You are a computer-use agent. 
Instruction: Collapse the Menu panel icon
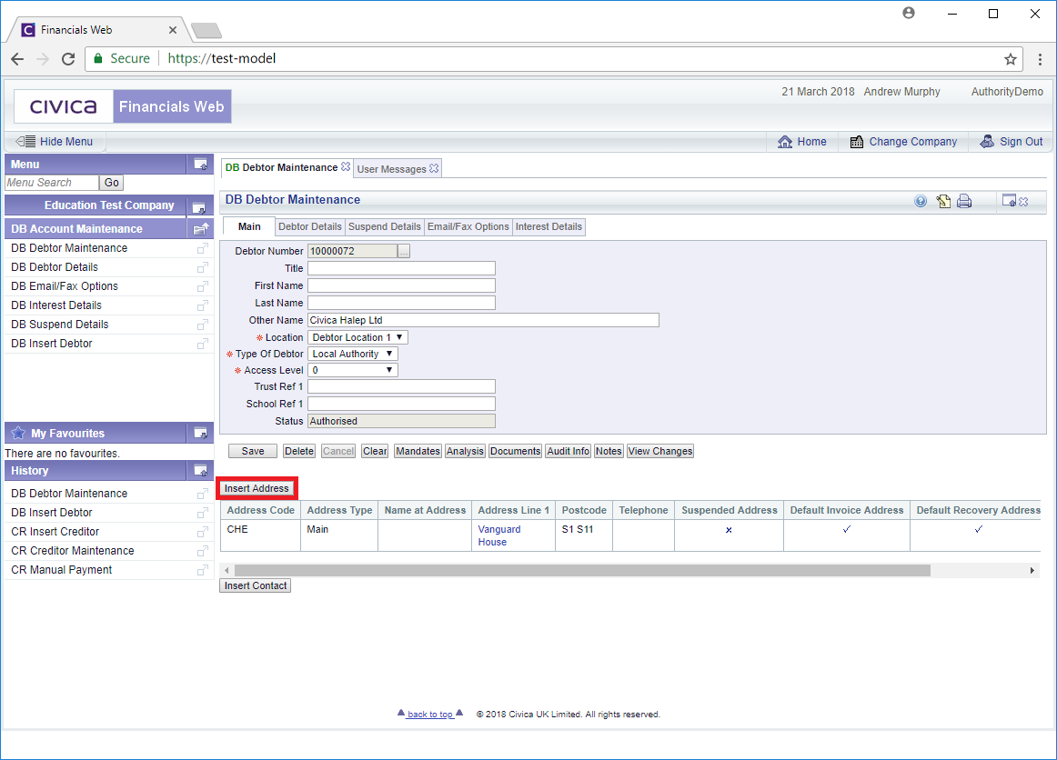pyautogui.click(x=201, y=164)
